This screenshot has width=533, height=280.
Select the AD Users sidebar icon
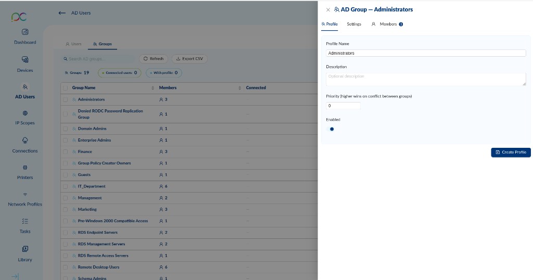(x=25, y=87)
